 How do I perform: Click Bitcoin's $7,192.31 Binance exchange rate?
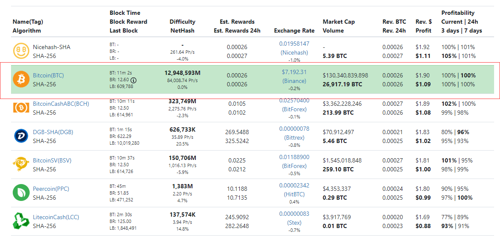(294, 72)
